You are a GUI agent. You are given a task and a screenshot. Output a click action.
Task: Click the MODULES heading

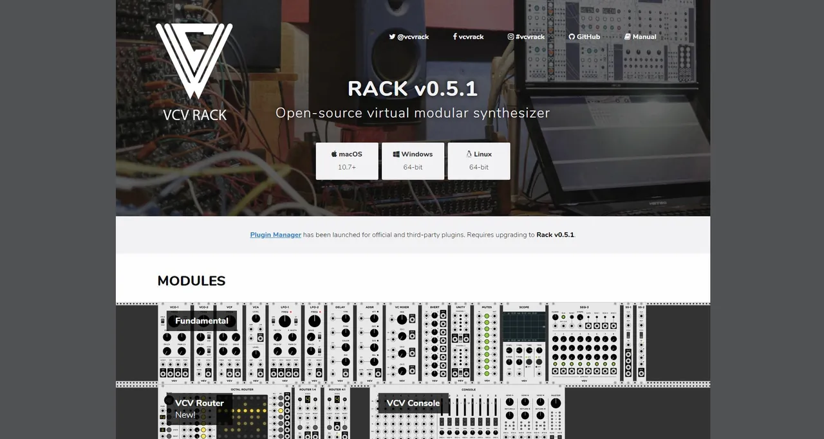191,281
